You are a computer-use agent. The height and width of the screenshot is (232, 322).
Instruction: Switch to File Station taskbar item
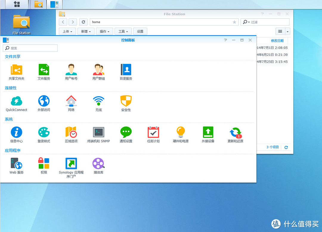[x=38, y=4]
